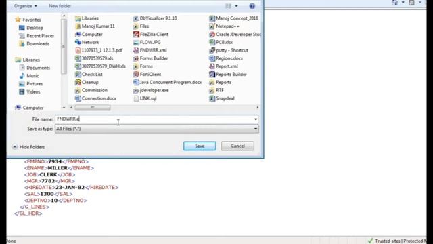Click the change view icon button
The height and width of the screenshot is (244, 433).
(x=229, y=6)
